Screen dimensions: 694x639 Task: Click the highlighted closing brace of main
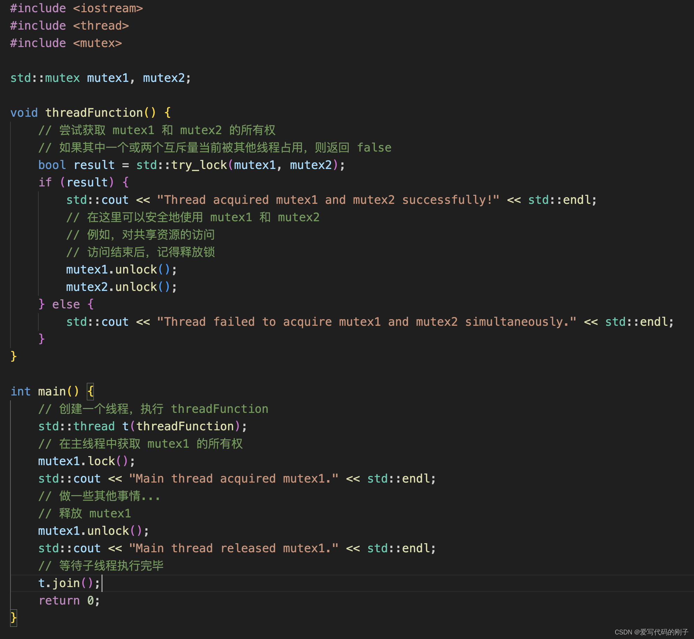[14, 618]
